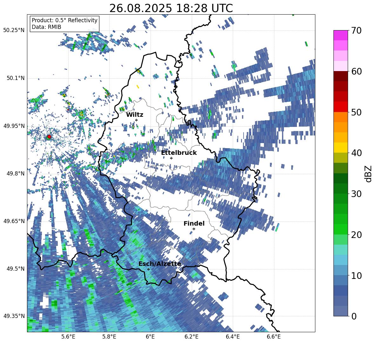This screenshot has height=343, width=376.
Task: Click the dark maroon colorbar segment below 60
Action: coord(340,76)
